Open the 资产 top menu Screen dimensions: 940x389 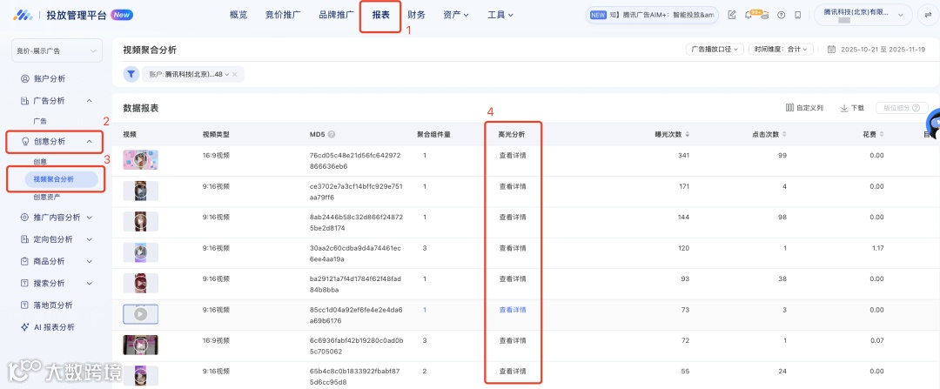(455, 15)
